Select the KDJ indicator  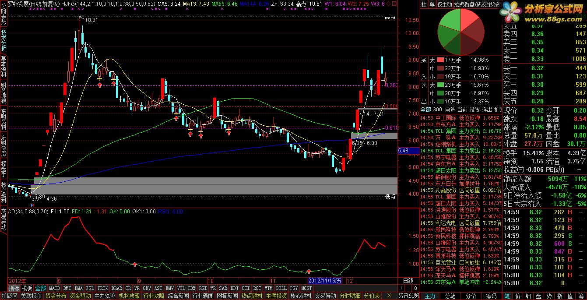point(234,289)
